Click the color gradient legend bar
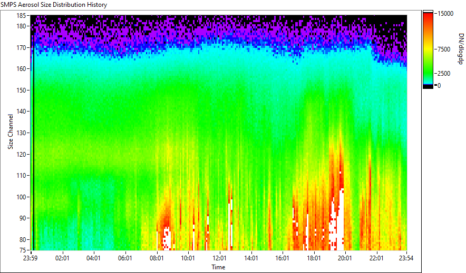The image size is (466, 273). pos(428,49)
